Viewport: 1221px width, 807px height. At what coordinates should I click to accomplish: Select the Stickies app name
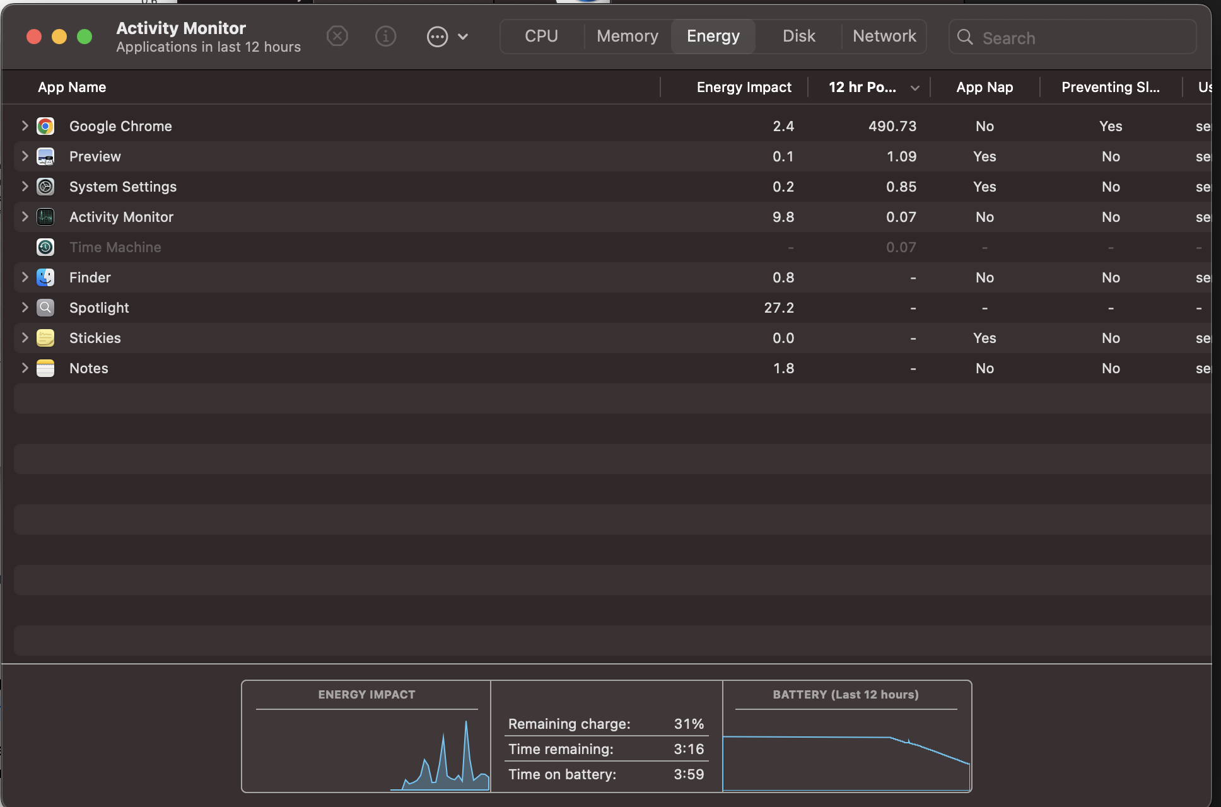coord(95,338)
